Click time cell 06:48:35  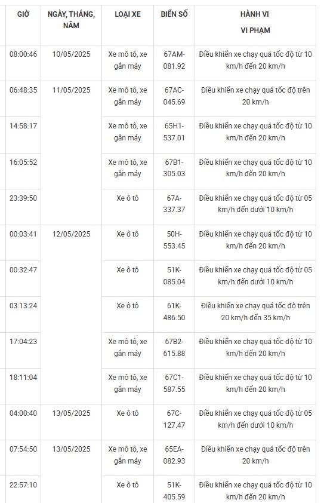(x=23, y=90)
